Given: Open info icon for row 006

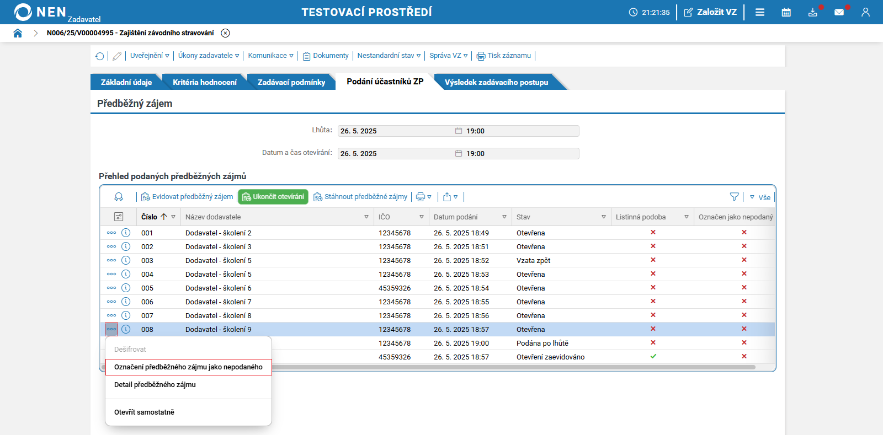Looking at the screenshot, I should coord(126,302).
